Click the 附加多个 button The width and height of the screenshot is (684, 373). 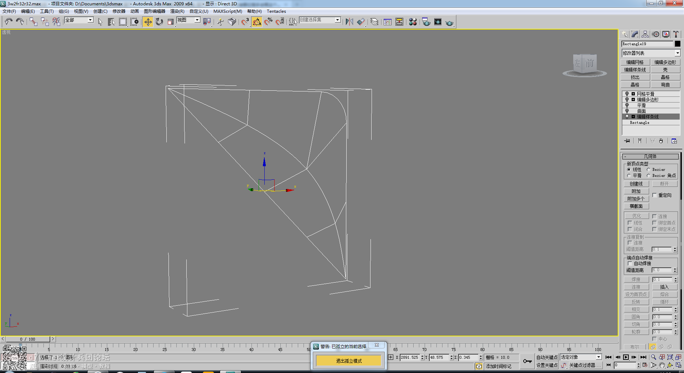coord(636,199)
